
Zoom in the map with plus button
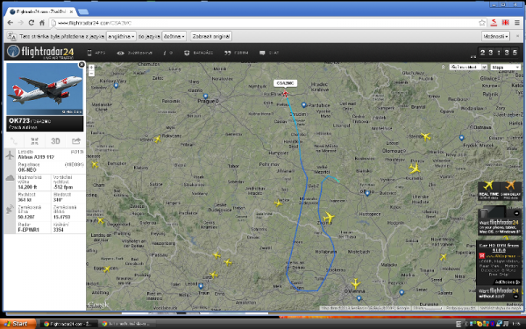[91, 68]
